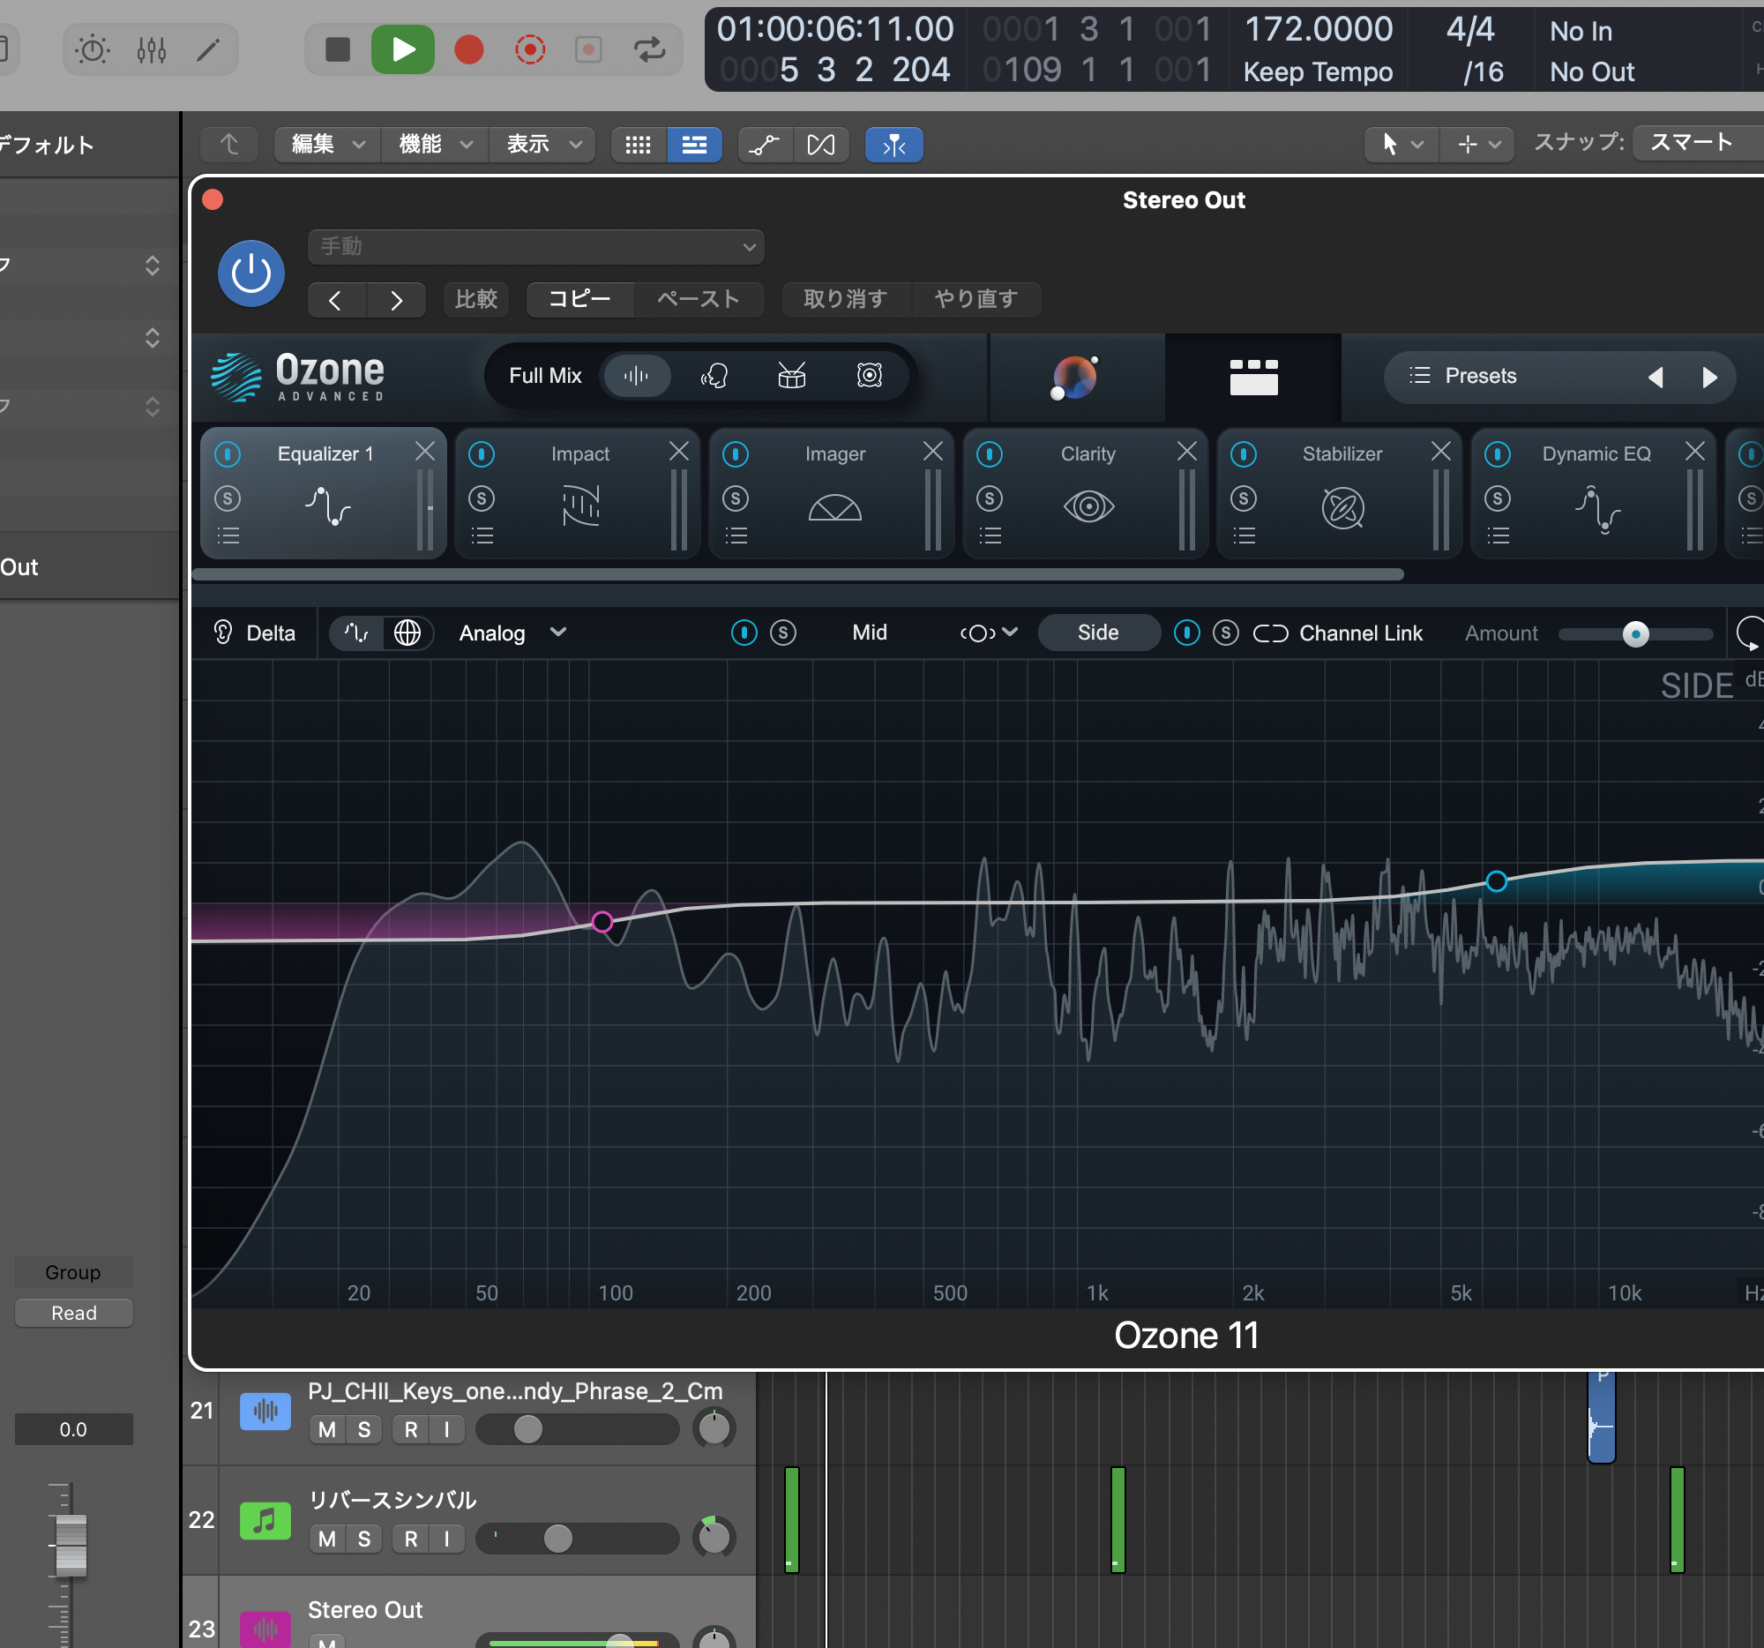Switch EQ to the Side channel tab
1764x1648 pixels.
click(1097, 633)
